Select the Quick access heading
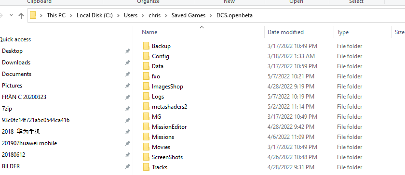 [15, 39]
